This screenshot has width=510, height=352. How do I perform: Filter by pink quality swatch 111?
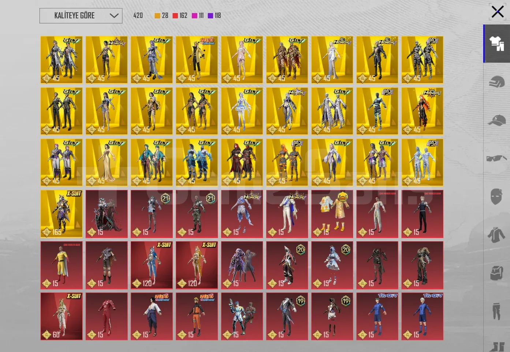click(198, 15)
